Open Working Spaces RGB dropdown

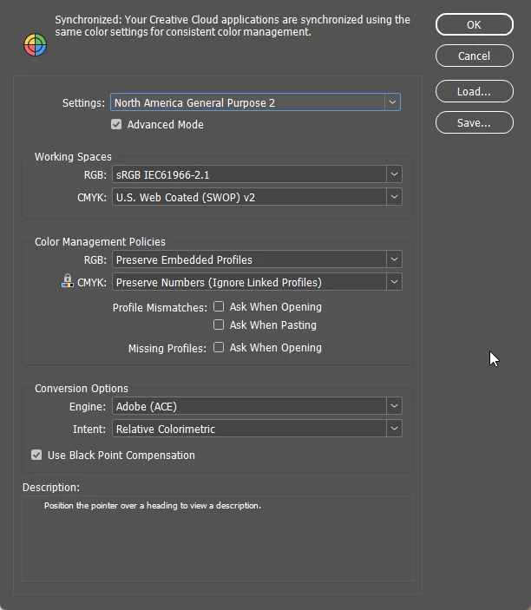pos(257,174)
